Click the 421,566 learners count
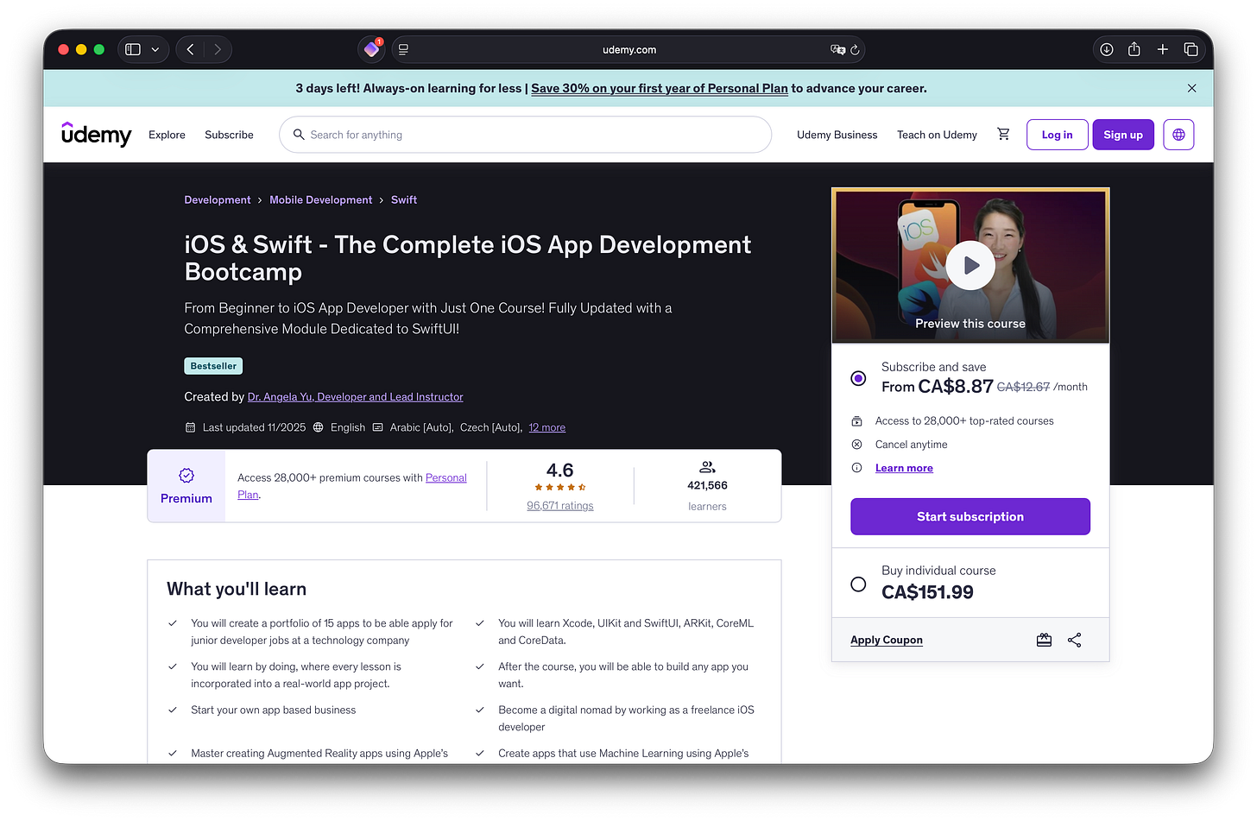The width and height of the screenshot is (1257, 821). click(x=707, y=486)
